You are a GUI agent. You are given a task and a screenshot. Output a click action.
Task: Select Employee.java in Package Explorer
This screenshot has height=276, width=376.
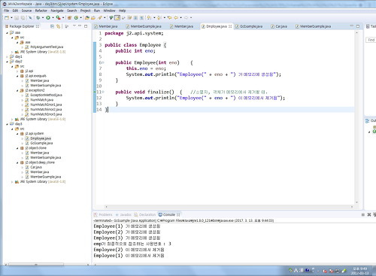pos(41,138)
